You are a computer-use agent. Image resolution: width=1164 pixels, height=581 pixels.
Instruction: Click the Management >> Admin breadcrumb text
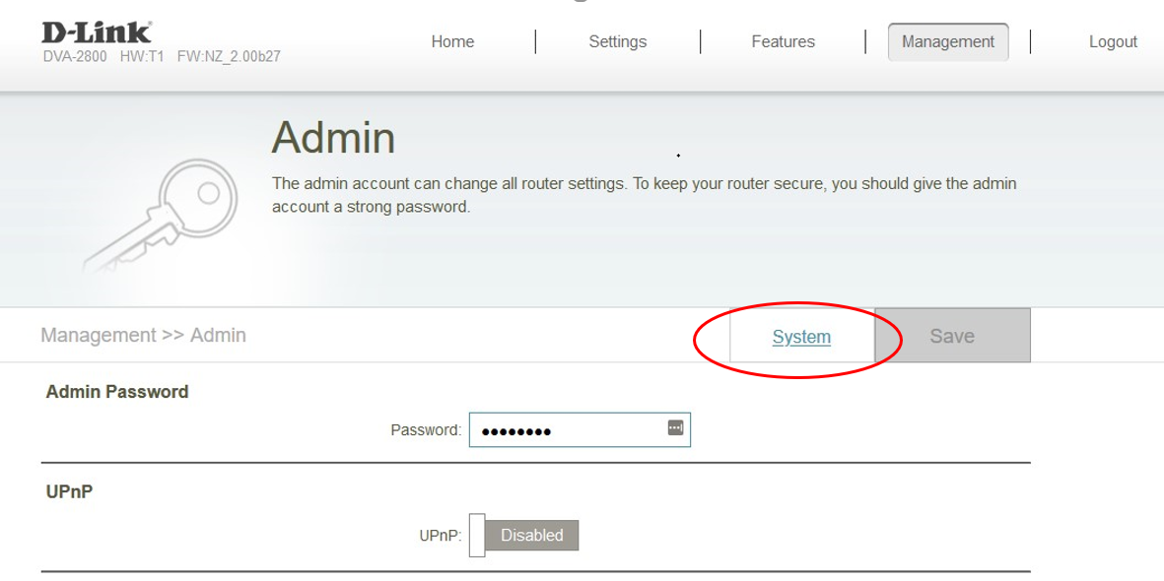coord(143,336)
